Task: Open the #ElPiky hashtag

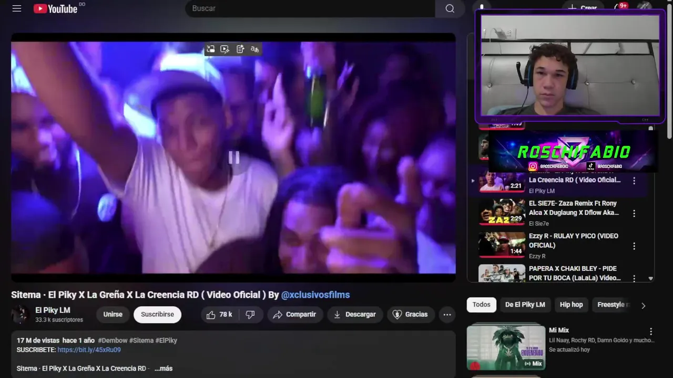Action: [166, 340]
